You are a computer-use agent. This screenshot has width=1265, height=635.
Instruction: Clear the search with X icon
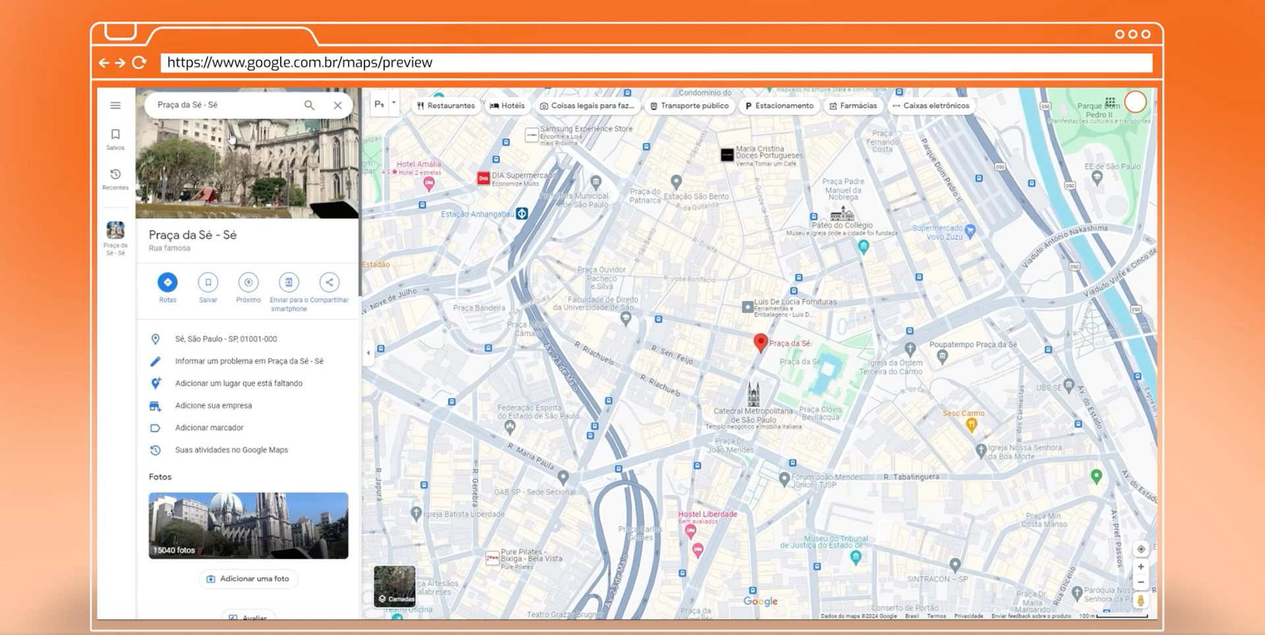[x=338, y=105]
